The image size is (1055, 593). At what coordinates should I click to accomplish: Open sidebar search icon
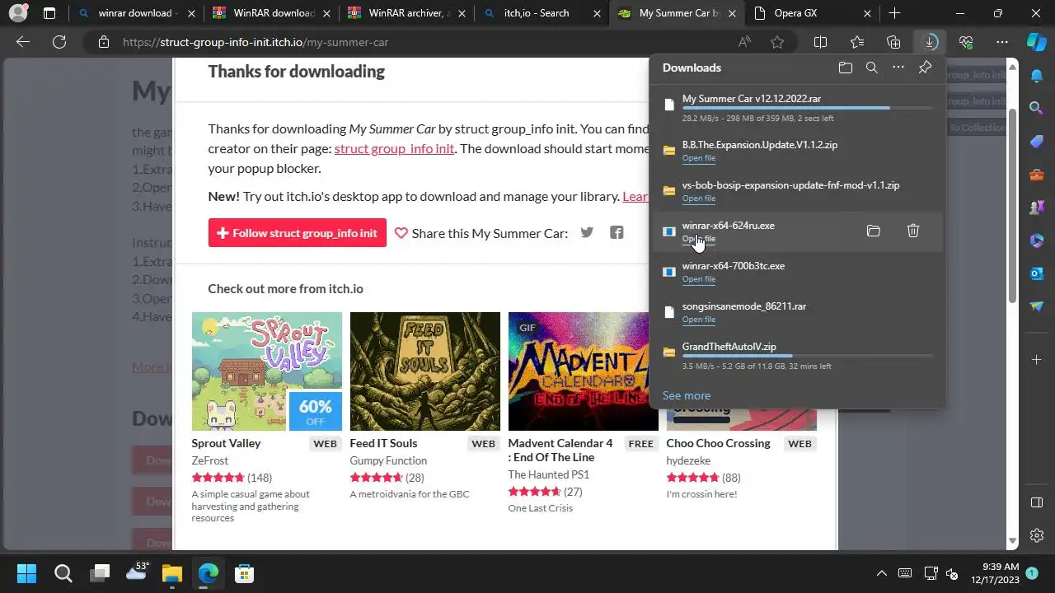click(x=1037, y=108)
